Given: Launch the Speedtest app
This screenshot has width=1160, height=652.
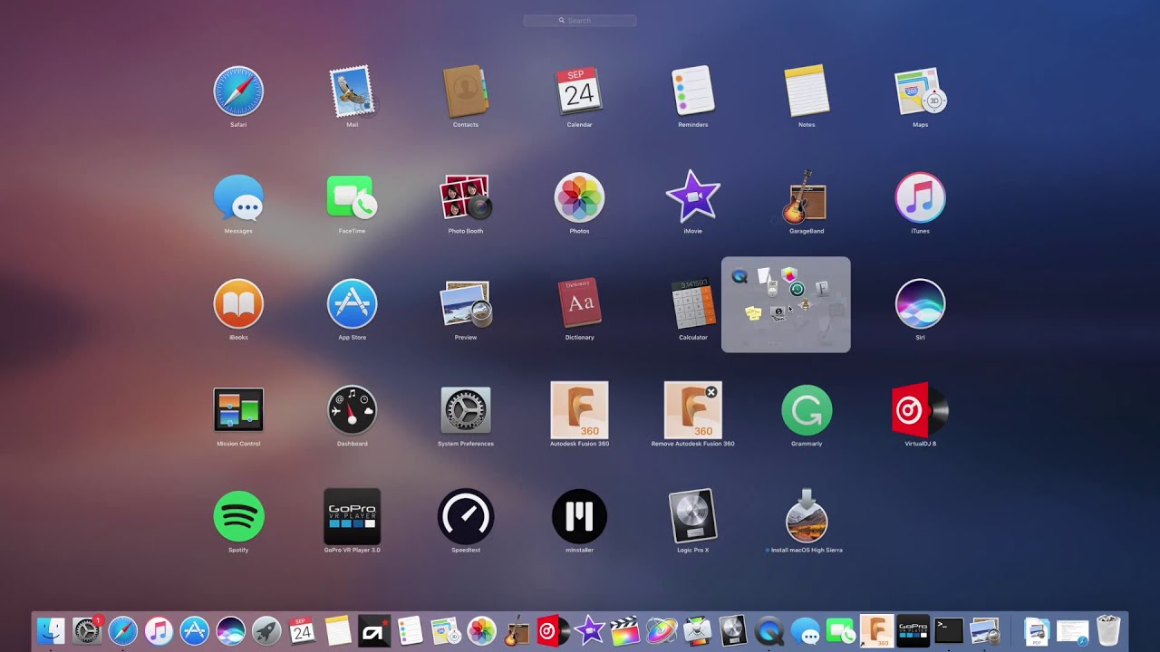Looking at the screenshot, I should point(466,516).
